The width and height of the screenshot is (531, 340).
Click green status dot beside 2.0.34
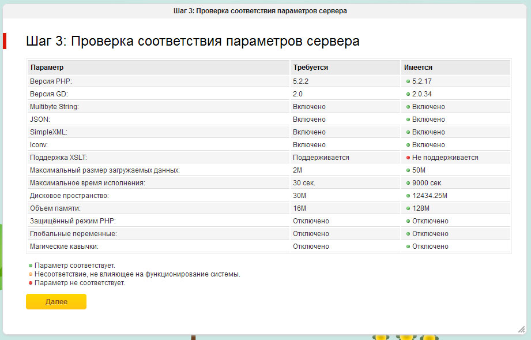click(x=408, y=94)
